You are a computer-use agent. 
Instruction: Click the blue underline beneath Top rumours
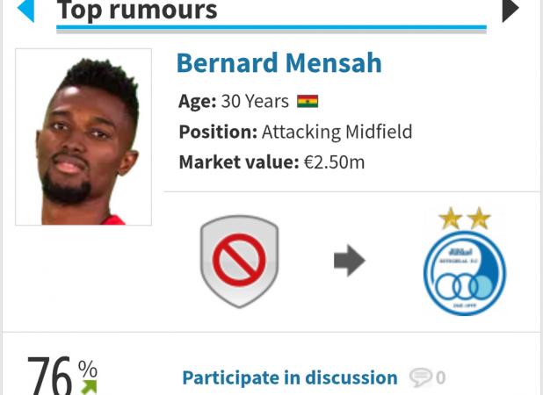coord(271,27)
